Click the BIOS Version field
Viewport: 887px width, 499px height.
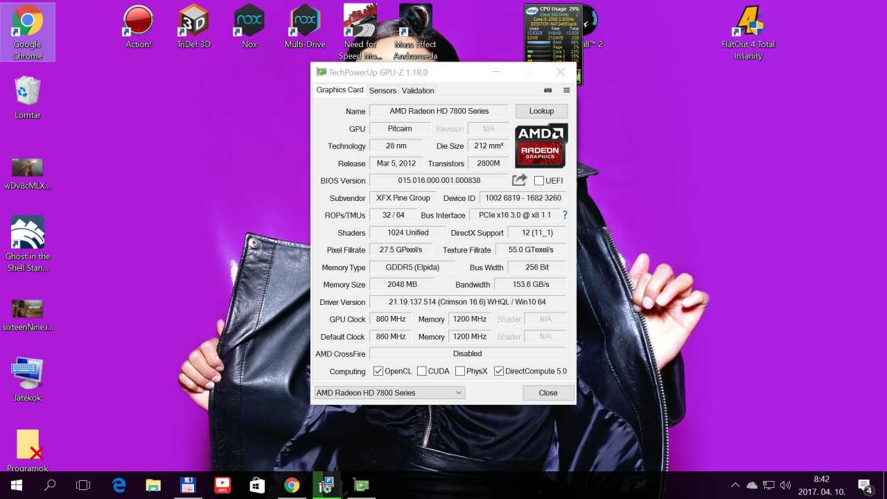tap(439, 180)
